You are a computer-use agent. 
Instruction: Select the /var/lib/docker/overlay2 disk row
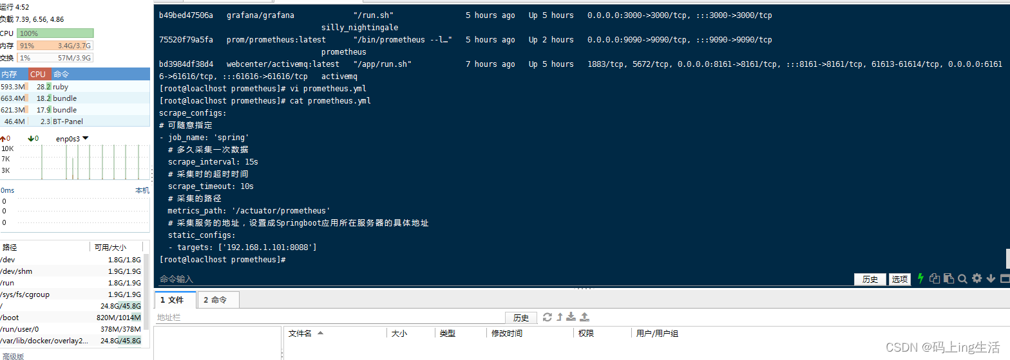pos(71,341)
